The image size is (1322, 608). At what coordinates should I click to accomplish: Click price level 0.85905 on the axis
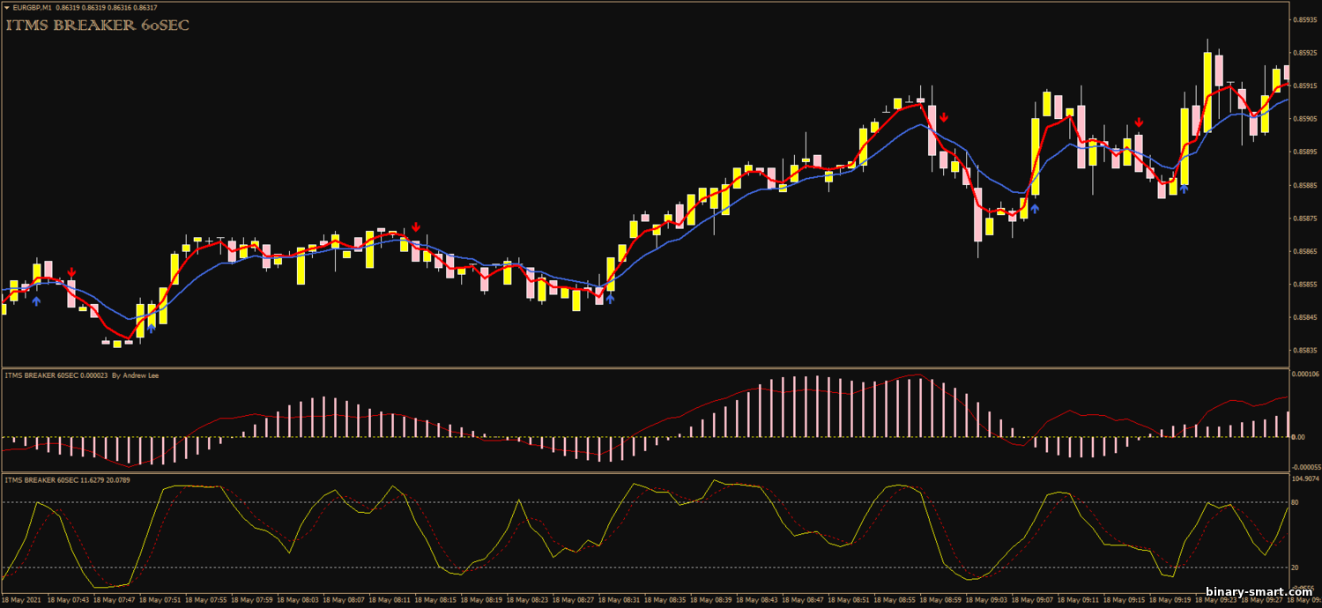[1303, 119]
